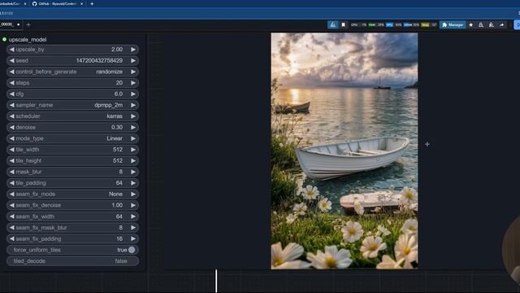Decrease seam_fix_mask_blur with left arrow
The width and height of the screenshot is (520, 293).
click(12, 228)
